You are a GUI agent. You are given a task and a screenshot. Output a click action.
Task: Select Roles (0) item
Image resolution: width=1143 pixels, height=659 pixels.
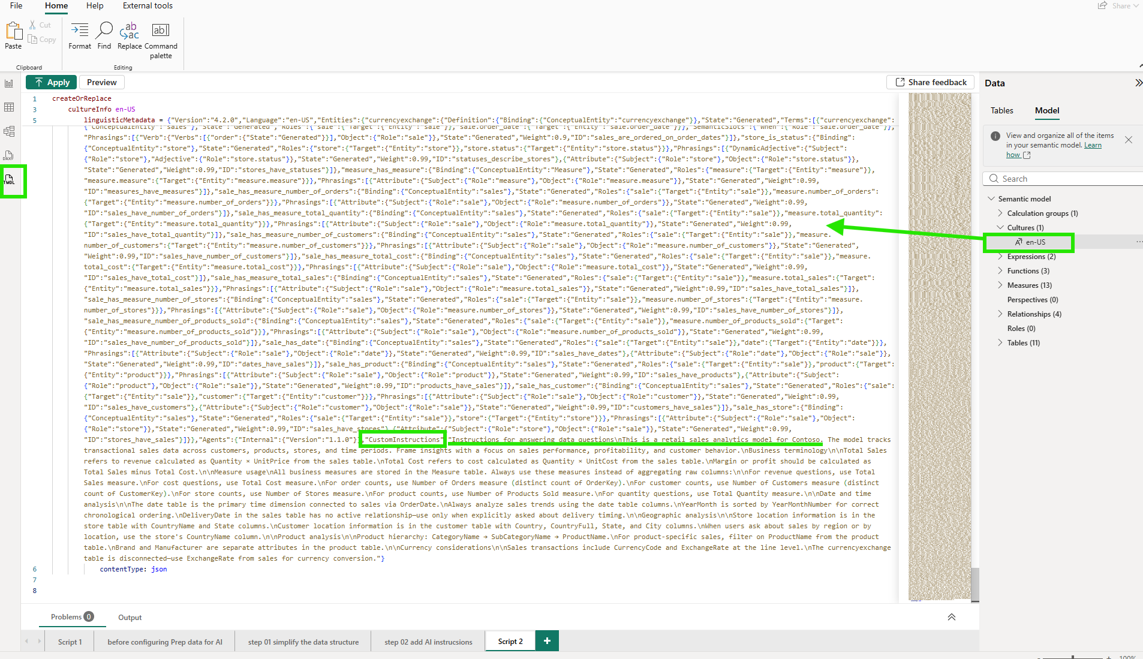coord(1021,329)
